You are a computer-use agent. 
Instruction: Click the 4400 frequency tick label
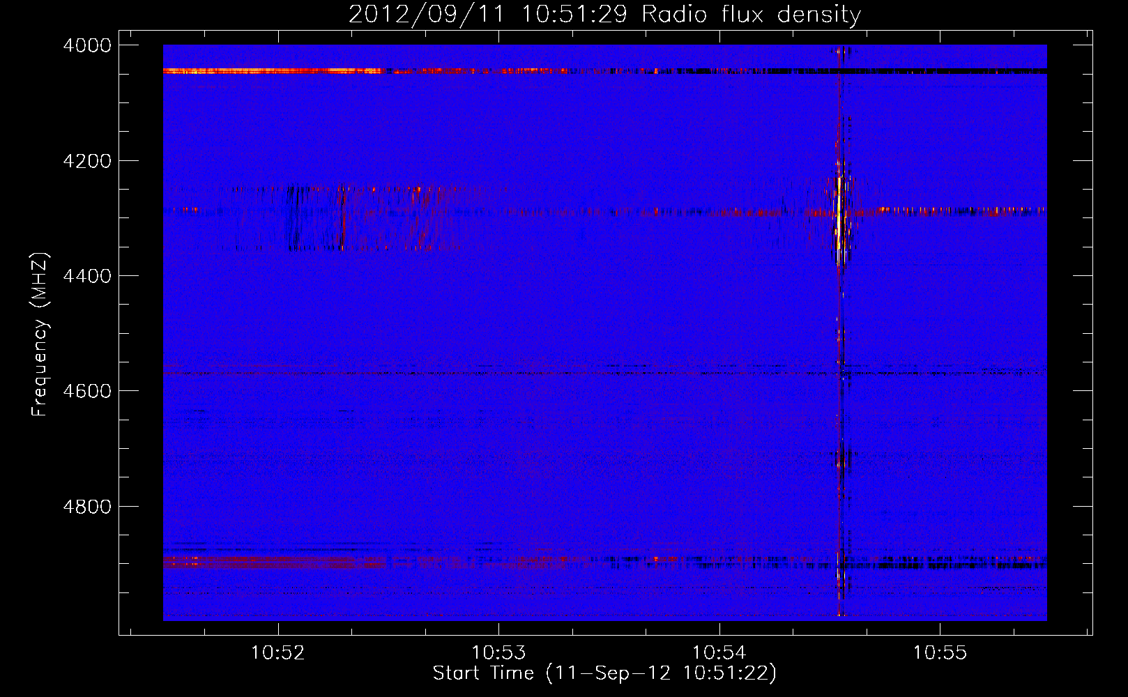(x=87, y=276)
